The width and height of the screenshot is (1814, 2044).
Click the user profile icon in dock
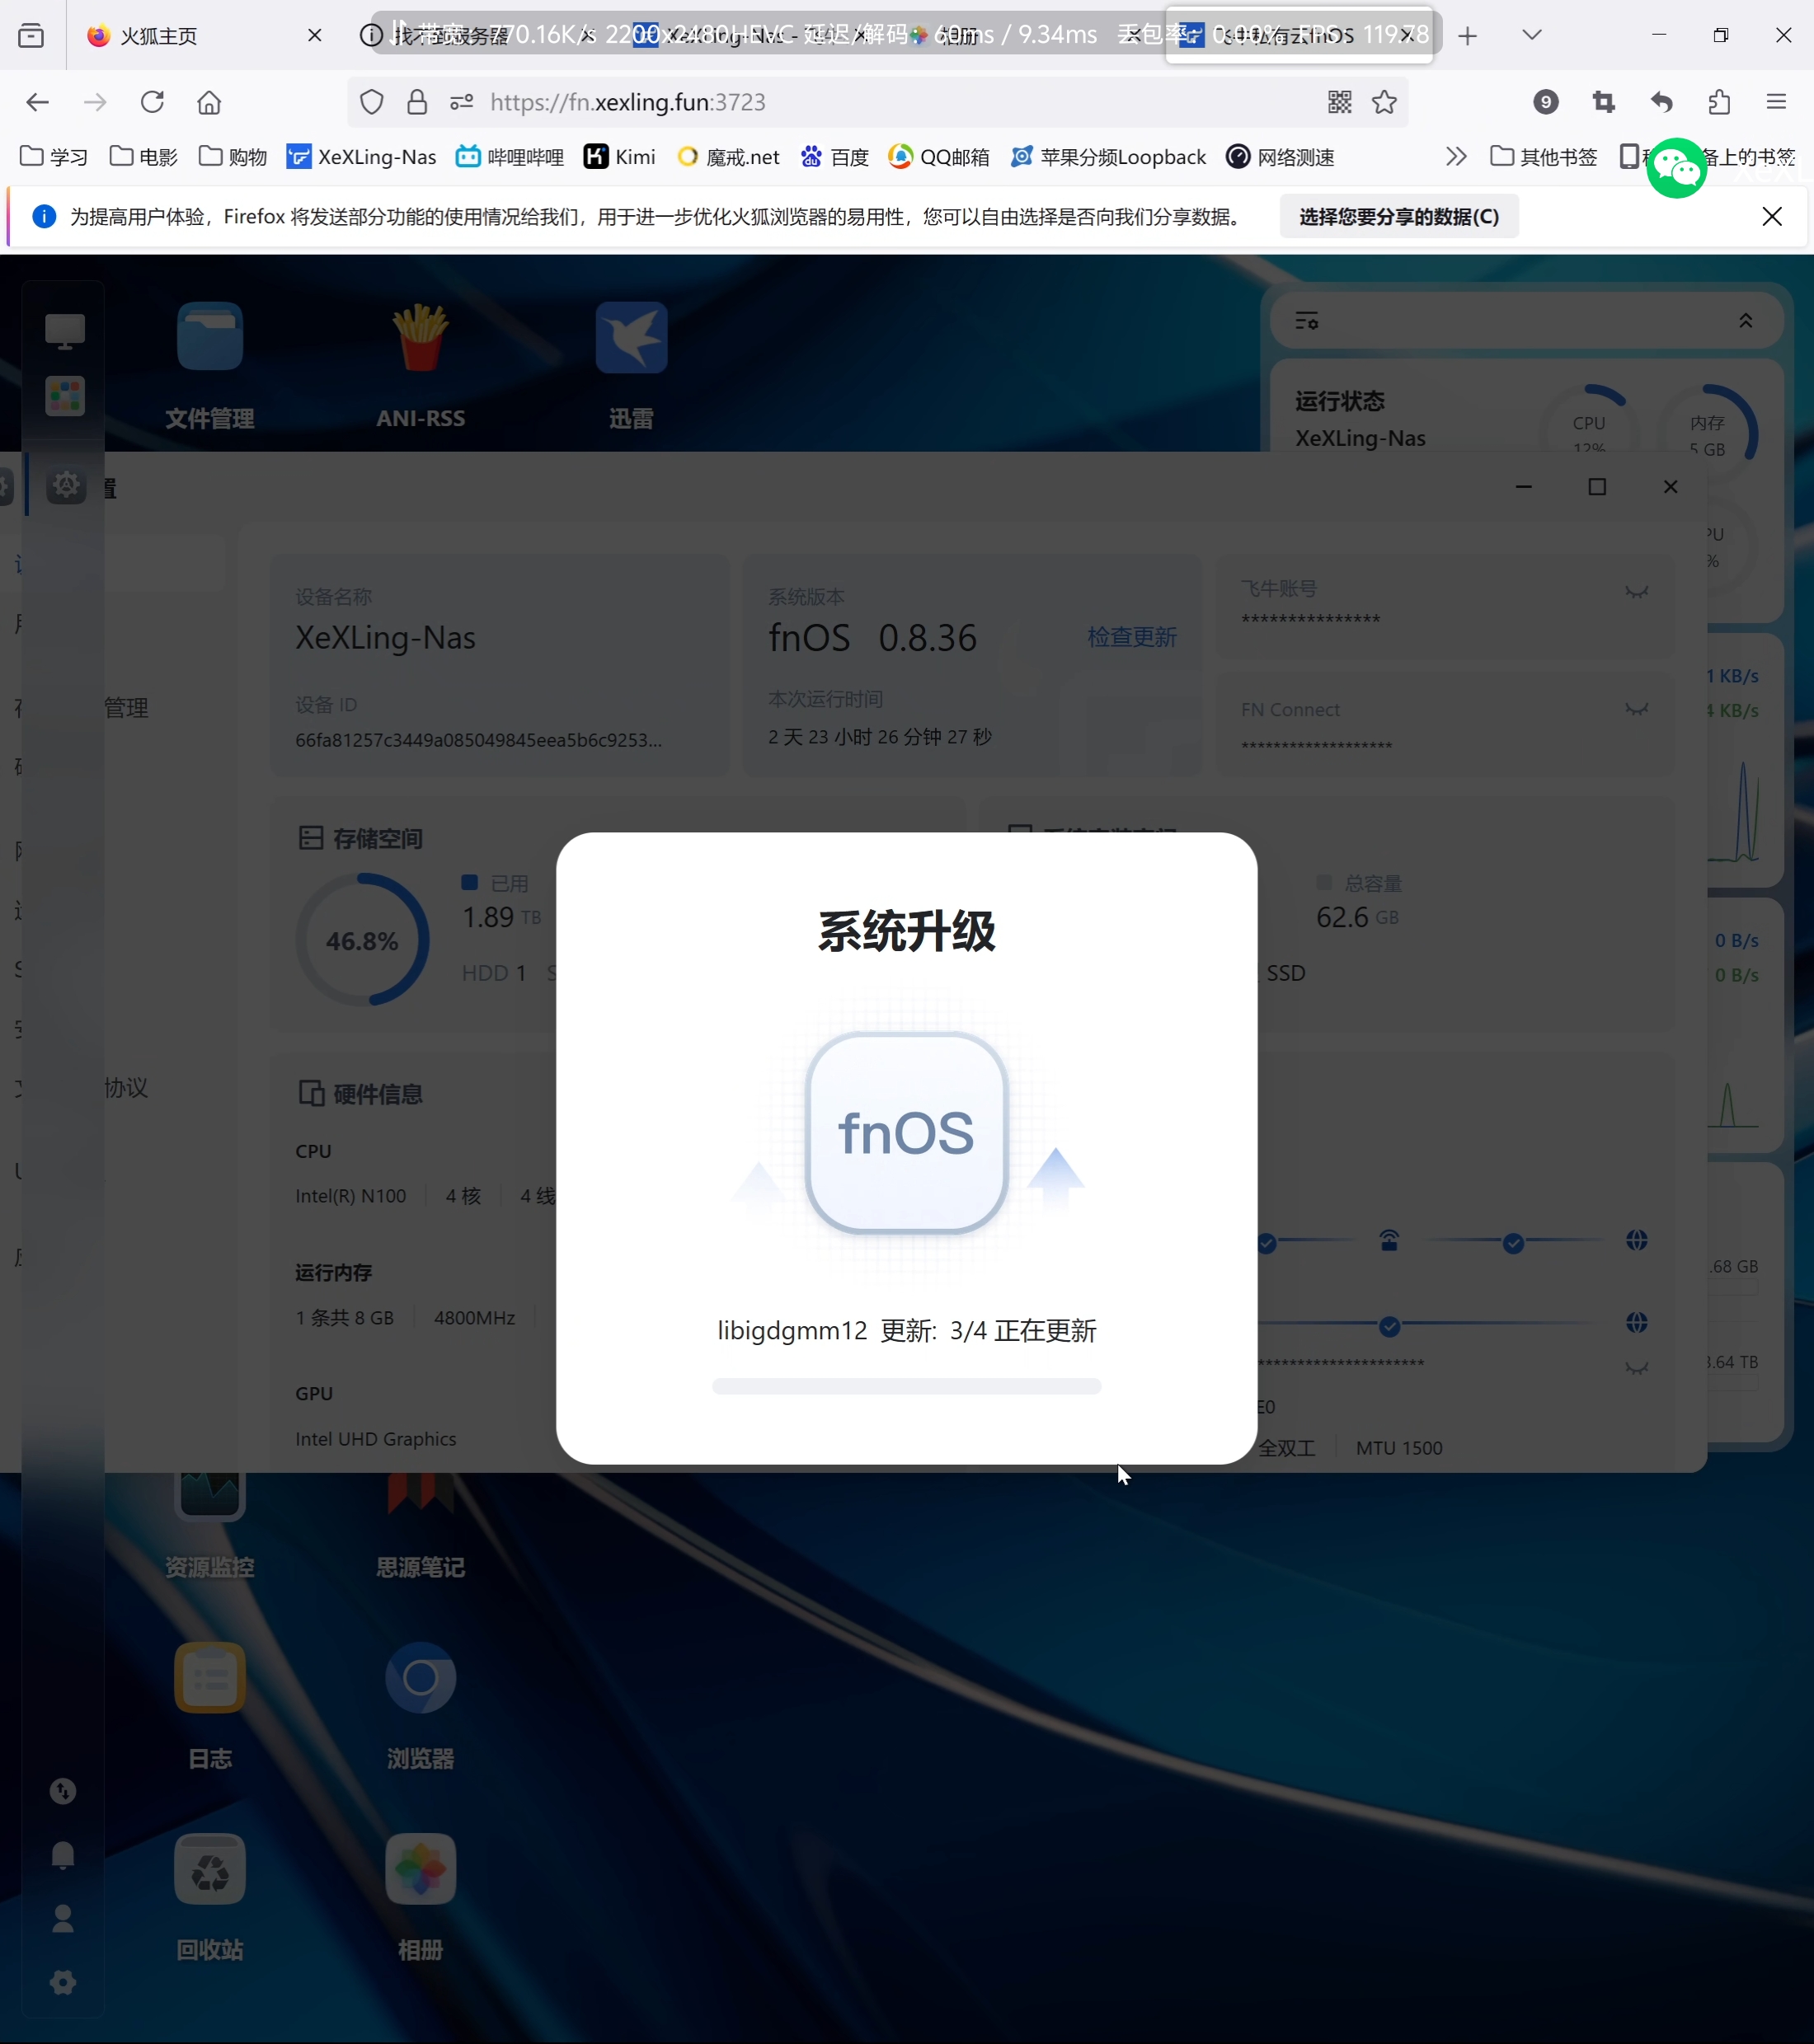pos(63,1918)
